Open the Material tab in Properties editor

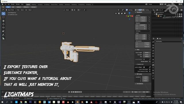point(153,70)
